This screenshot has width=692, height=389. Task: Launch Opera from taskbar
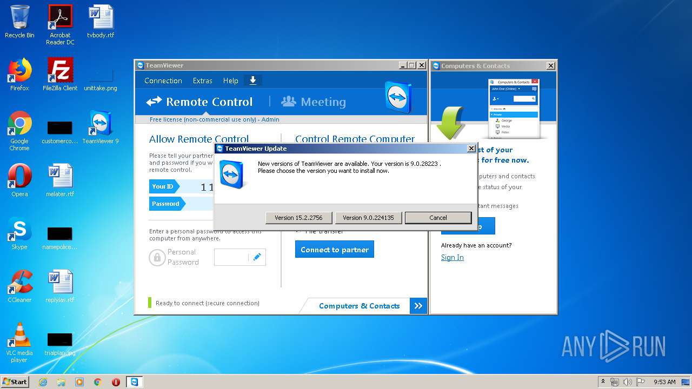pos(116,382)
